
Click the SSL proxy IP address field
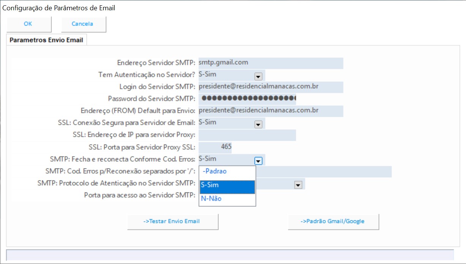[x=247, y=135]
